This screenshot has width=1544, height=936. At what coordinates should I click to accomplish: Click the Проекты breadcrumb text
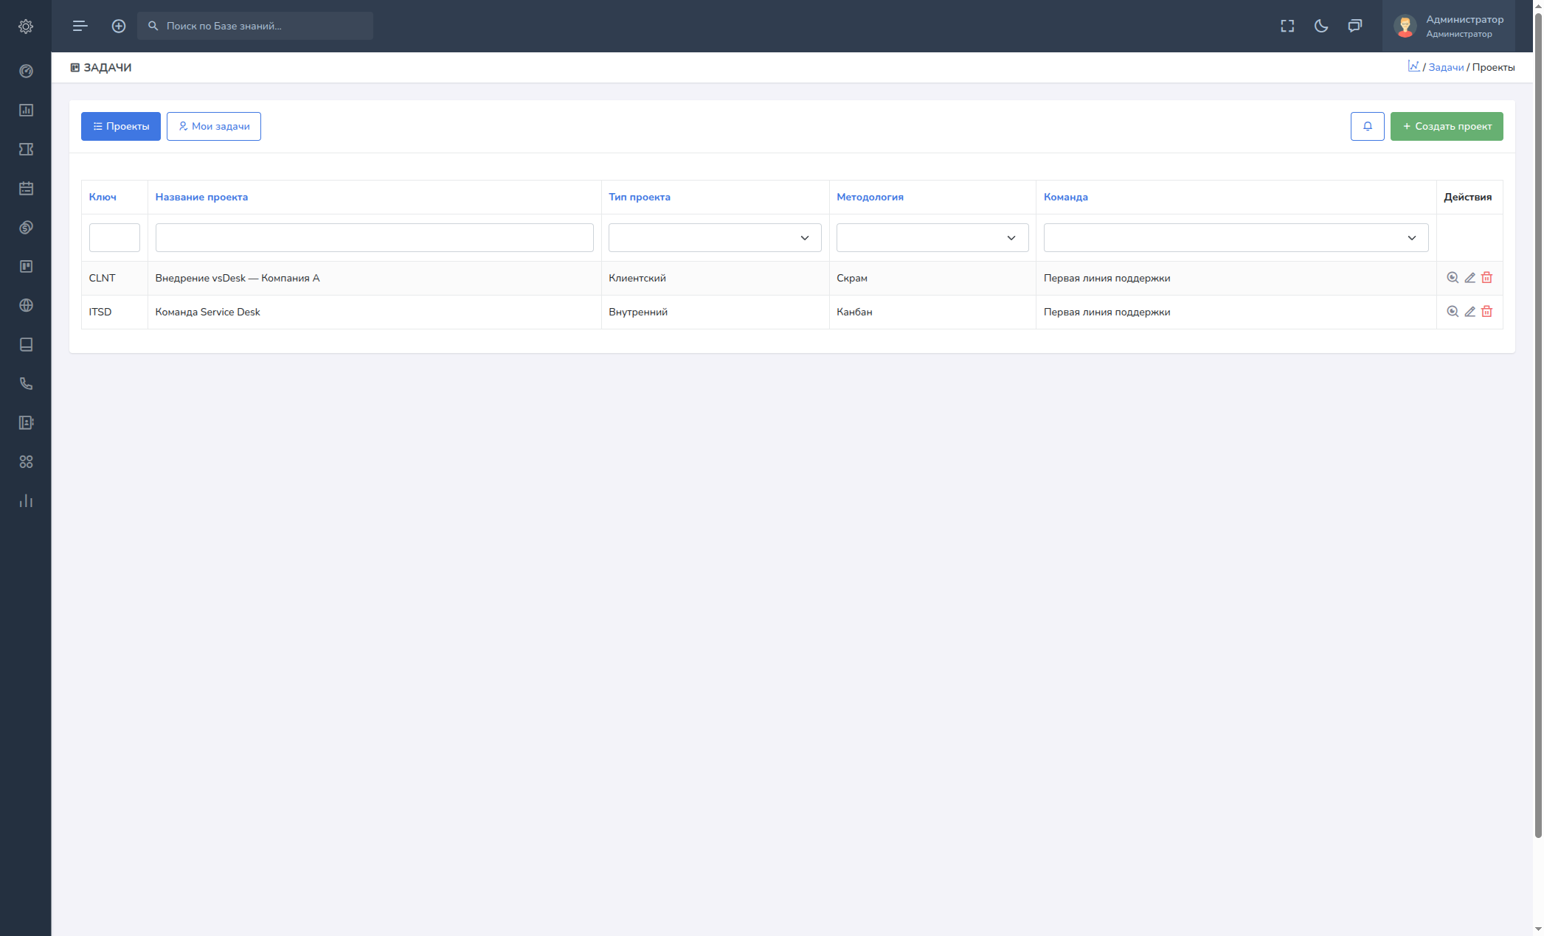(1493, 67)
